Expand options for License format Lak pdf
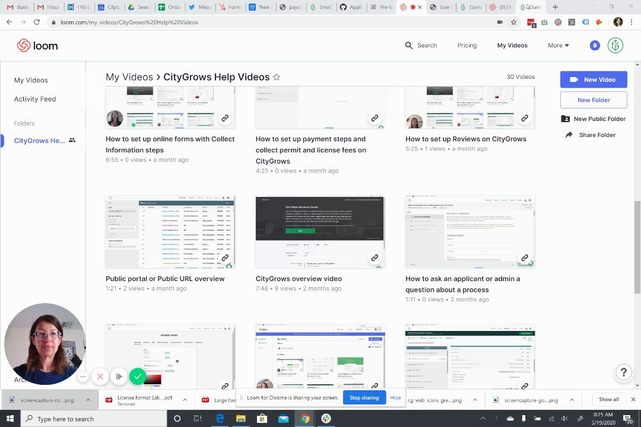Viewport: 641px width, 427px height. coord(185,400)
